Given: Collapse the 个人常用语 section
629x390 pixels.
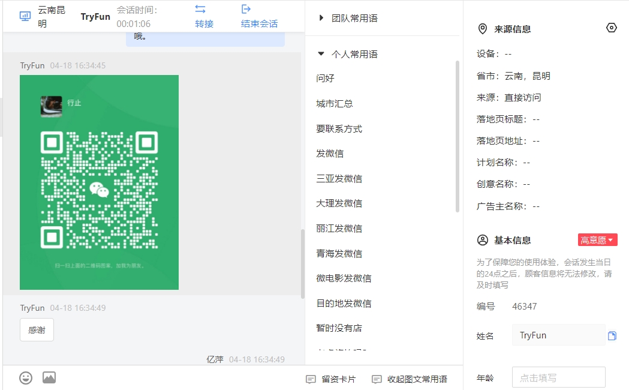Looking at the screenshot, I should [321, 53].
